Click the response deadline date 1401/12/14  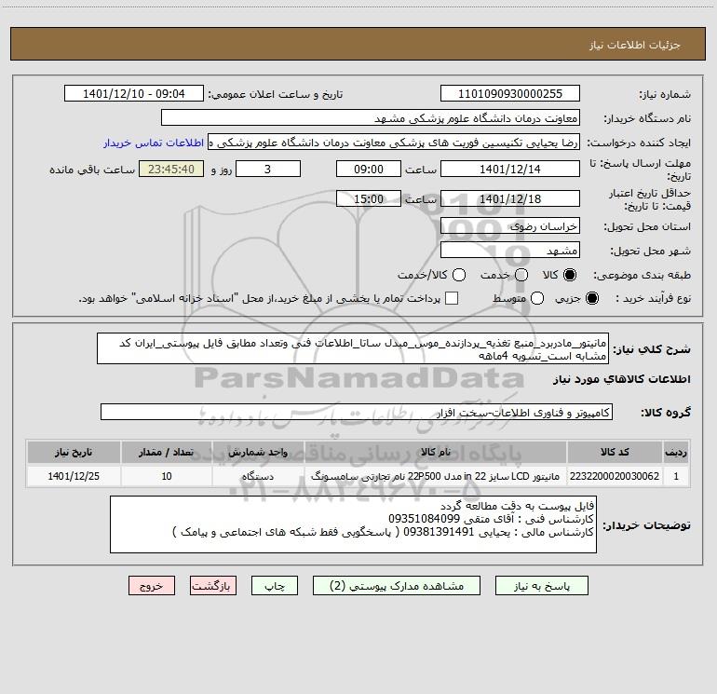point(510,169)
